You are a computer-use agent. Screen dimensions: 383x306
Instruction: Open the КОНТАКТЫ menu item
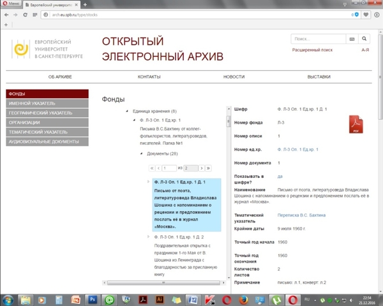(149, 76)
